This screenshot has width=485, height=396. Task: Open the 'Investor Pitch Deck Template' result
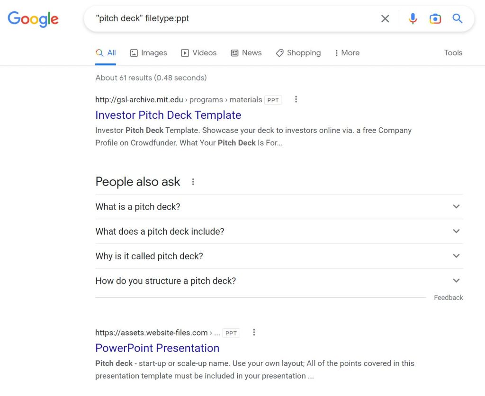[168, 115]
